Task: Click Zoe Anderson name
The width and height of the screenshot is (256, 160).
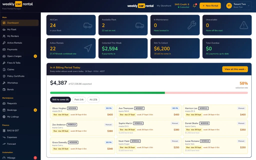Action: point(59,124)
